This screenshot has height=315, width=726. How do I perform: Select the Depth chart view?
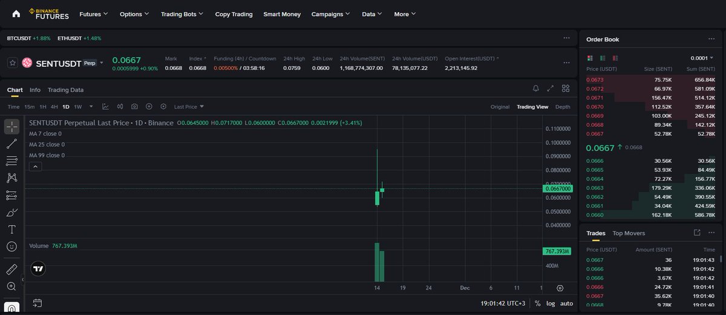pos(563,107)
